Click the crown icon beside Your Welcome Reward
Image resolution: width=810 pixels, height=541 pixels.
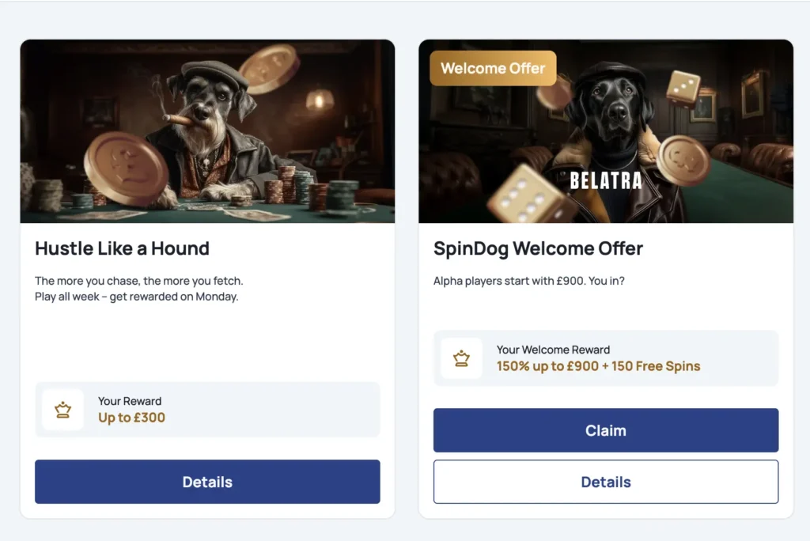coord(462,358)
